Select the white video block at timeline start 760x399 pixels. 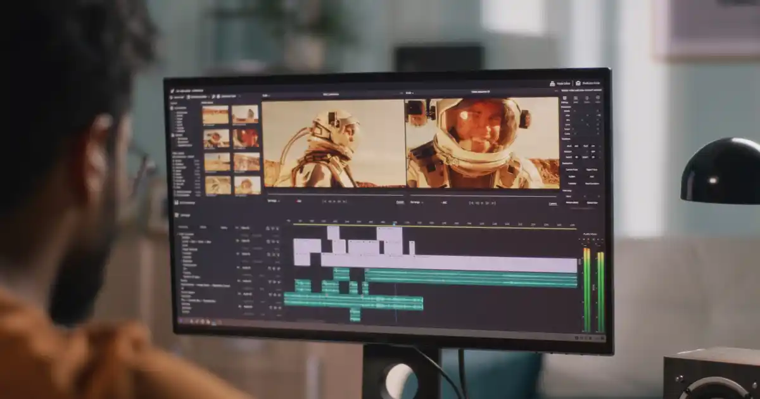click(x=307, y=252)
